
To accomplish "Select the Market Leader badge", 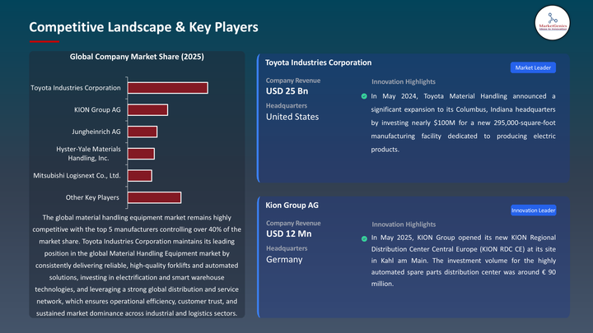I will coord(533,67).
